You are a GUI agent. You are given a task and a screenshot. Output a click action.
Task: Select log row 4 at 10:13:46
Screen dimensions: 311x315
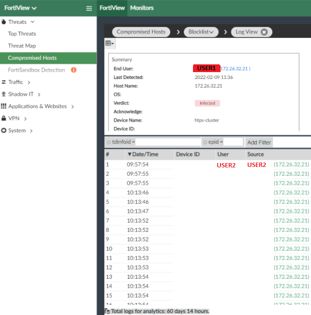(x=207, y=193)
